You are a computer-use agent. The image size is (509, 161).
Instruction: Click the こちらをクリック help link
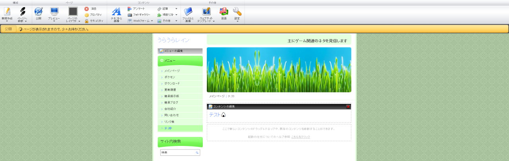(300, 137)
